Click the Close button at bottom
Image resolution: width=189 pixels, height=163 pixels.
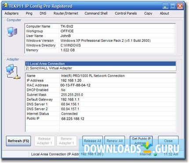tap(168, 141)
